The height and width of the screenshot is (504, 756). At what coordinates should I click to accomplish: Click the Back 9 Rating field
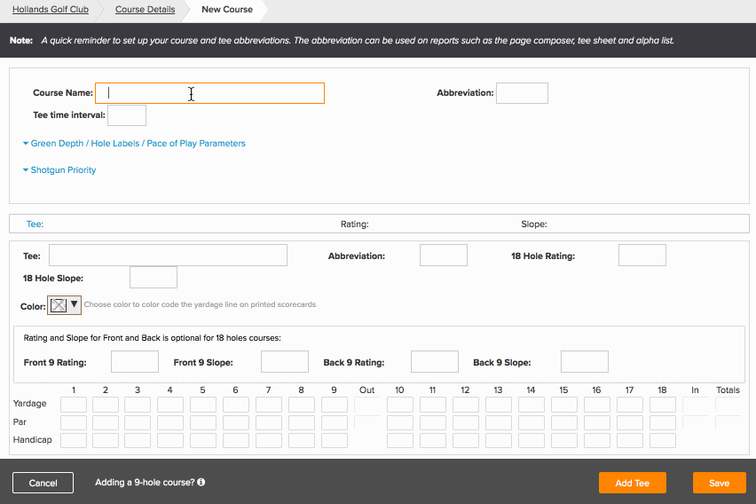coord(435,362)
